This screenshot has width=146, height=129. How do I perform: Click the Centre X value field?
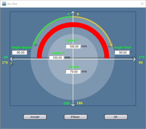coord(56,57)
